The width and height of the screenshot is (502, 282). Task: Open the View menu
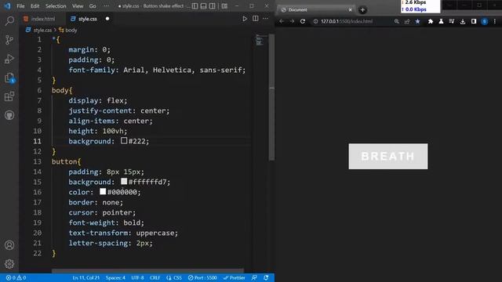pos(78,6)
